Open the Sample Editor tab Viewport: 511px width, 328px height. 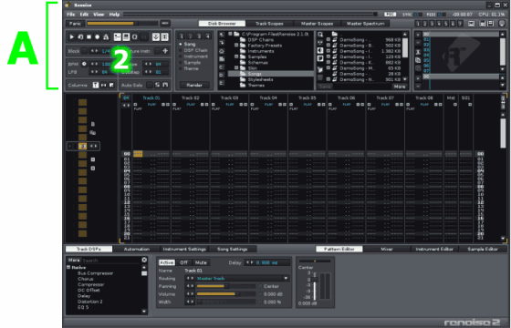[x=483, y=249]
